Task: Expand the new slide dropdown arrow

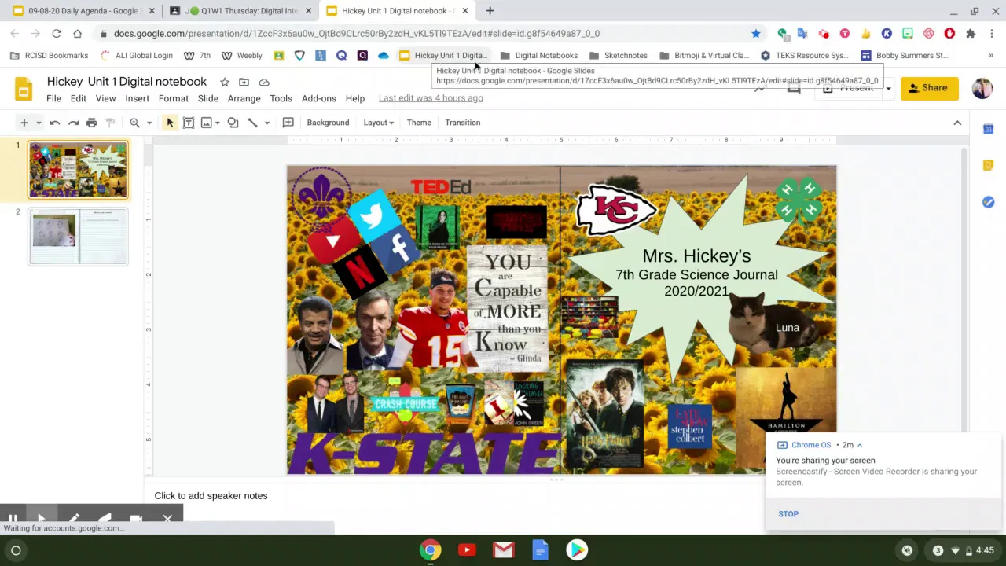Action: [x=38, y=123]
